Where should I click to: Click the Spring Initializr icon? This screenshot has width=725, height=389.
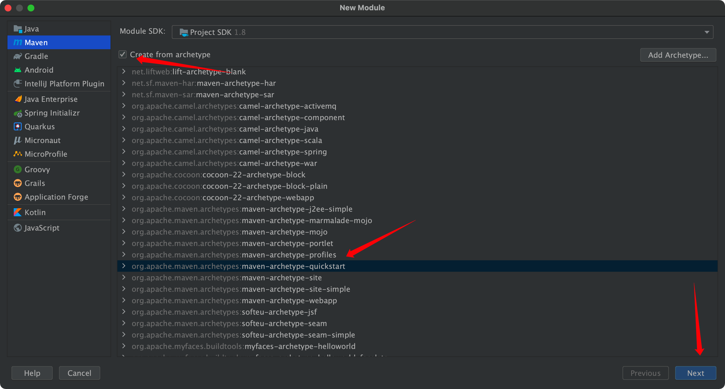[18, 113]
